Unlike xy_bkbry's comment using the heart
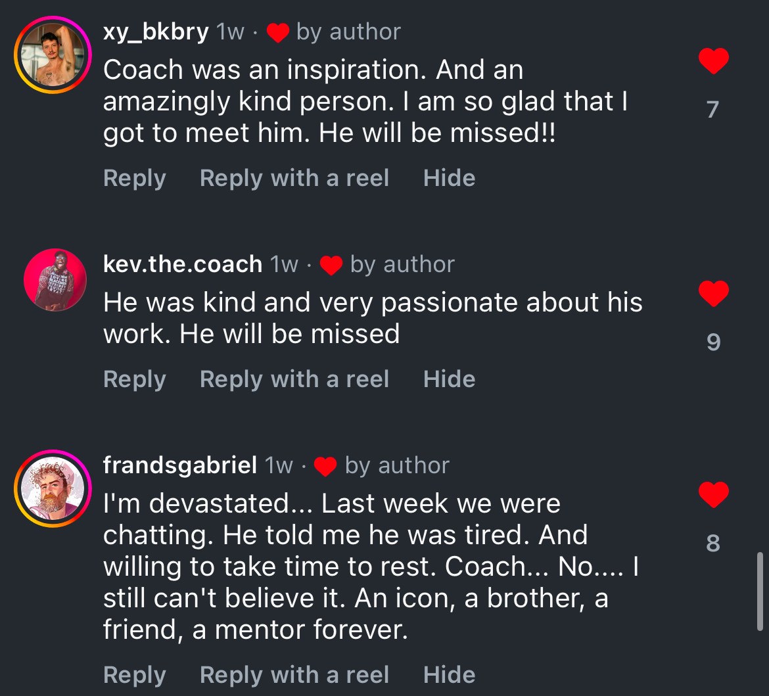 tap(714, 61)
